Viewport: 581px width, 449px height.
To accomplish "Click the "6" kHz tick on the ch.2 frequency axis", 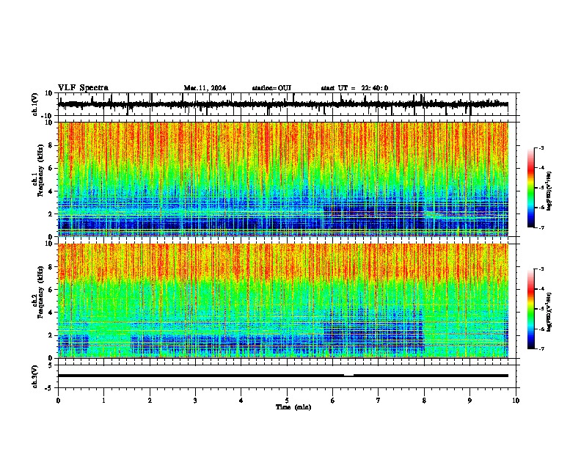I will click(51, 290).
